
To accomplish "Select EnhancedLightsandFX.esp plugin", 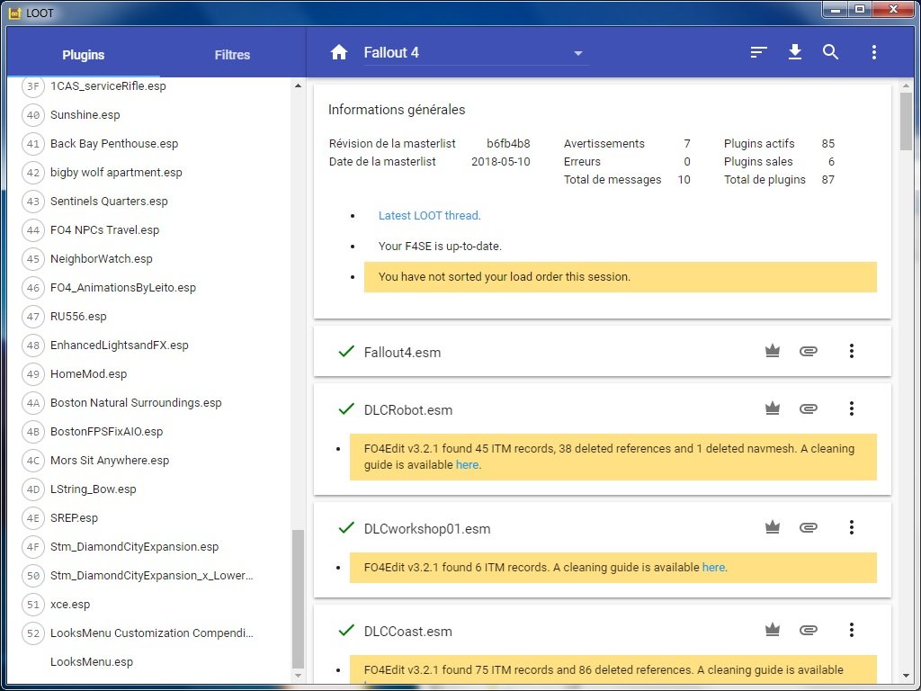I will pyautogui.click(x=120, y=345).
